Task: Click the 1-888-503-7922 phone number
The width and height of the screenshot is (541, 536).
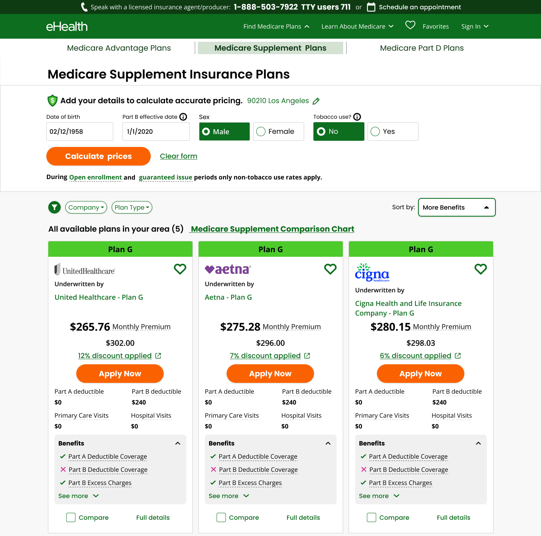Action: tap(266, 7)
